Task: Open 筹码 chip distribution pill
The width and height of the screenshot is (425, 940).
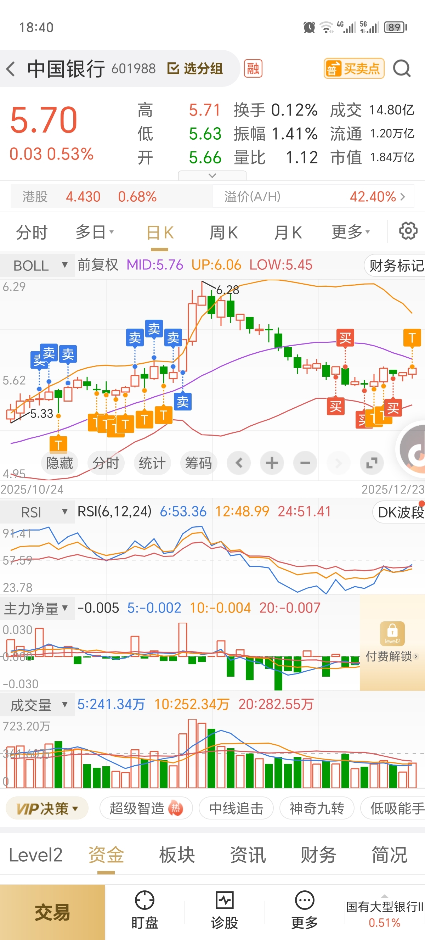Action: pos(198,463)
